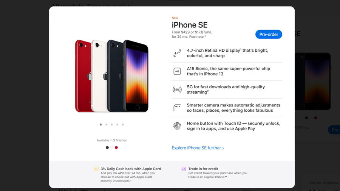Click the iPhone SE product image
Image resolution: width=340 pixels, height=191 pixels.
pos(112,76)
